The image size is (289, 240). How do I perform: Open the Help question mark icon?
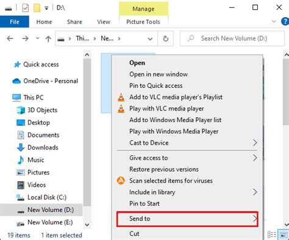[285, 21]
